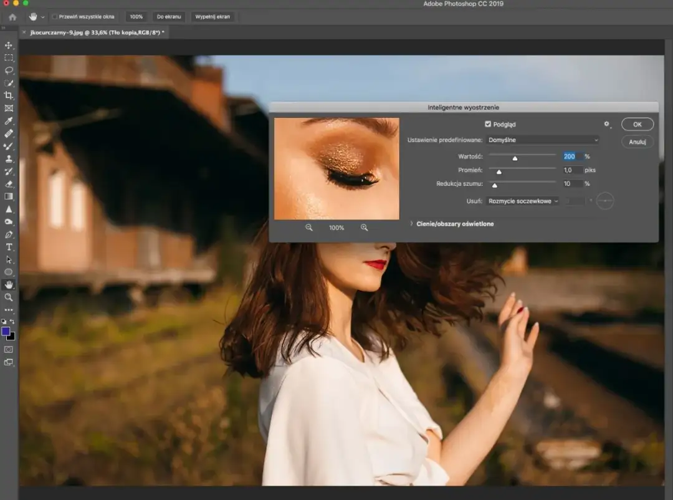Screen dimensions: 673x500
Task: Toggle the Podgląd preview checkbox
Action: coord(487,124)
